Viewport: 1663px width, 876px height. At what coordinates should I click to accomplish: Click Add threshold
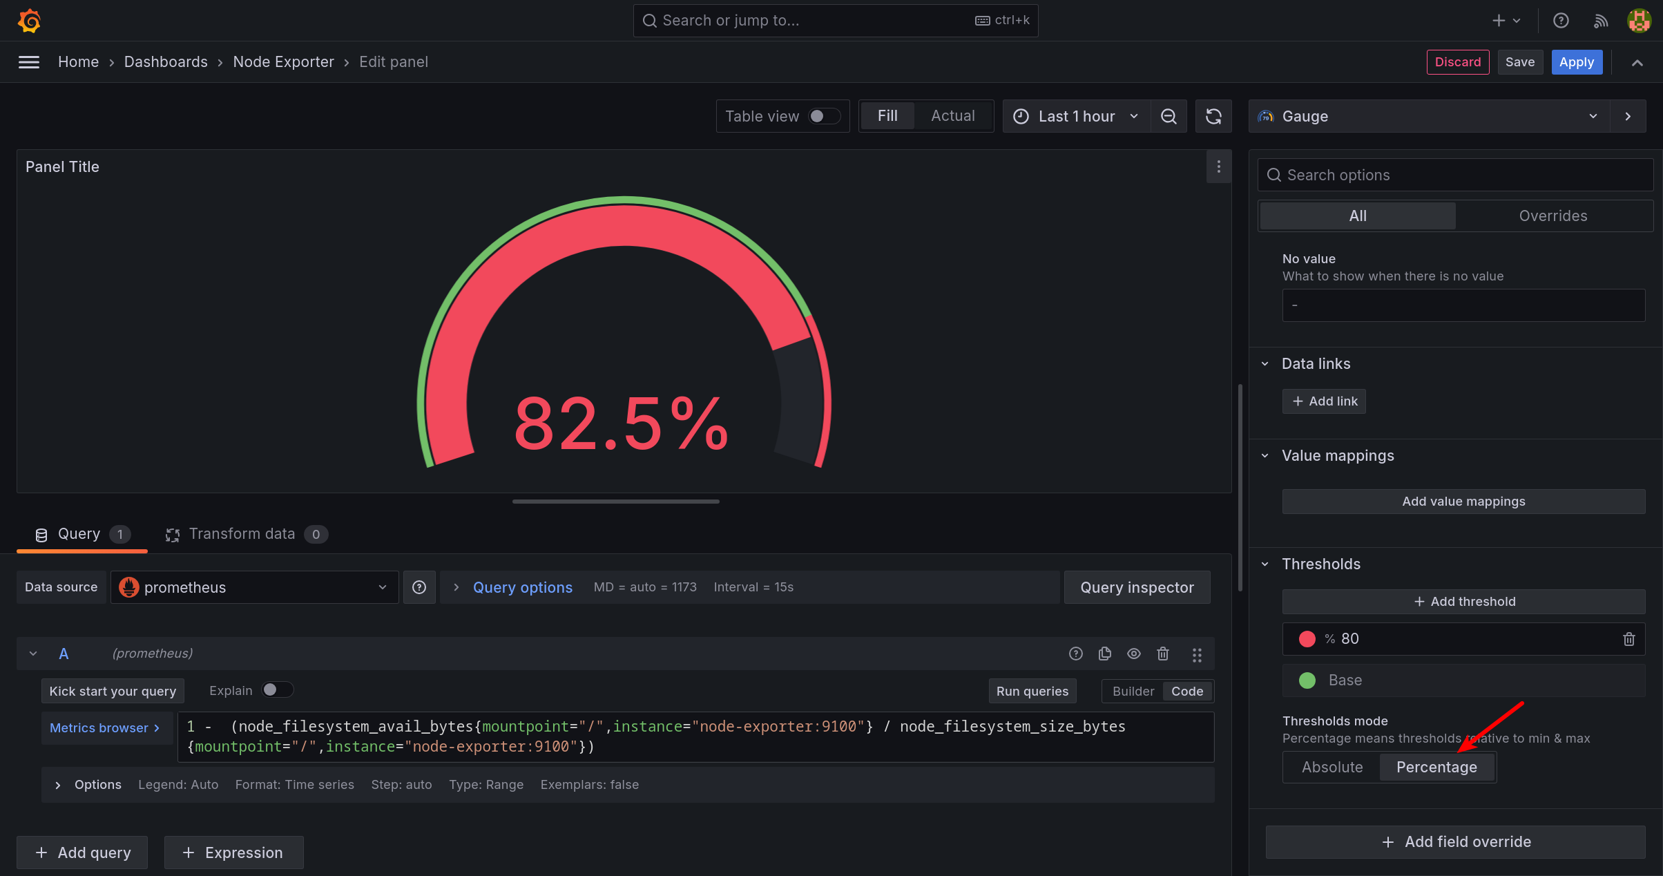click(x=1463, y=602)
